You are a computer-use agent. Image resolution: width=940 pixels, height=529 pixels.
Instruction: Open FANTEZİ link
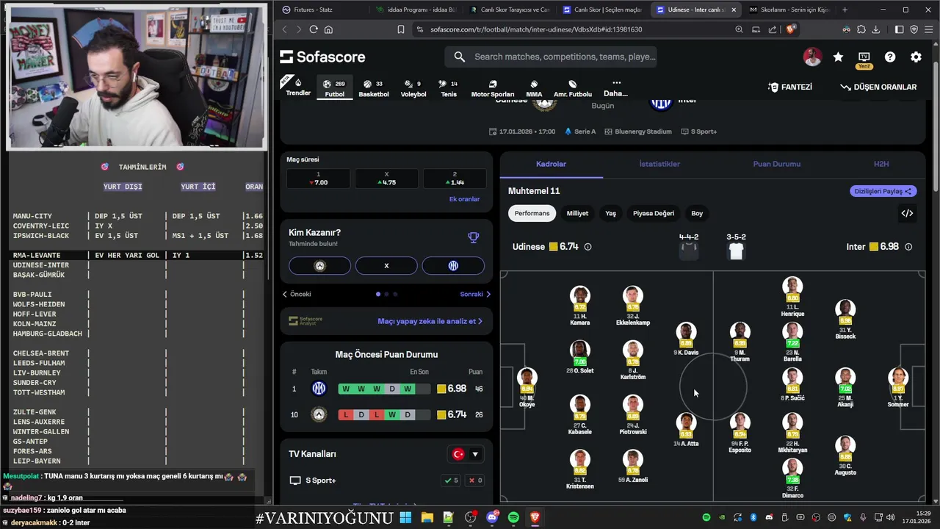(x=790, y=87)
